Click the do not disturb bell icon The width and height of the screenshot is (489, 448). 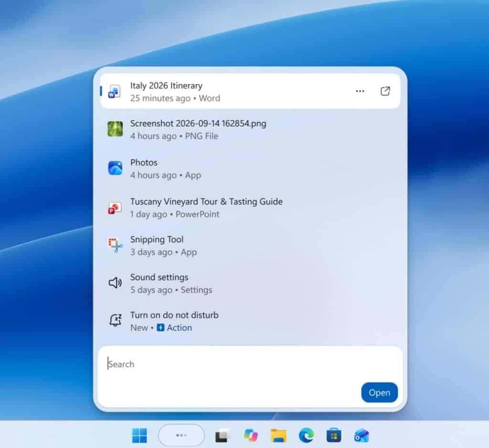(x=115, y=320)
